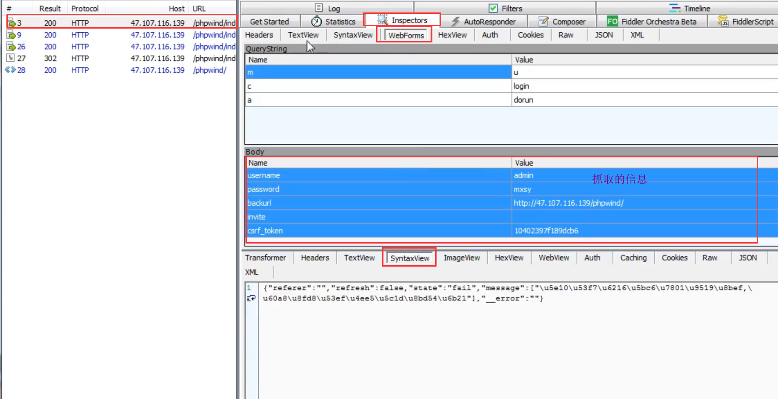Click the JSON response text in SyntaxView
The width and height of the screenshot is (778, 399).
click(x=507, y=293)
